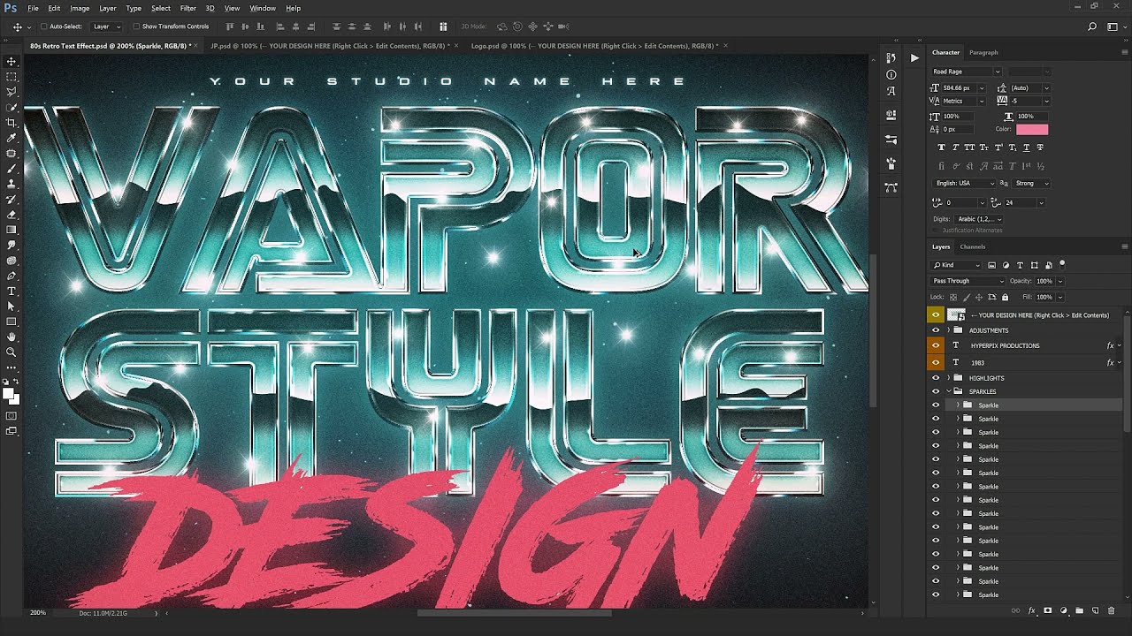Open the Glyphs panel icon

[891, 91]
